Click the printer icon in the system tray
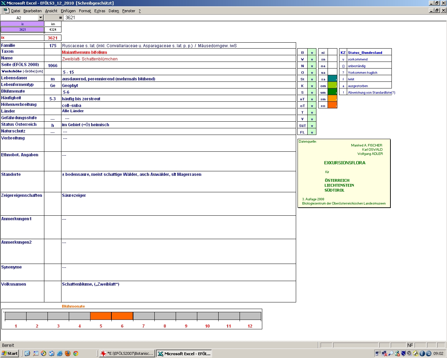This screenshot has height=358, width=447. (x=416, y=353)
